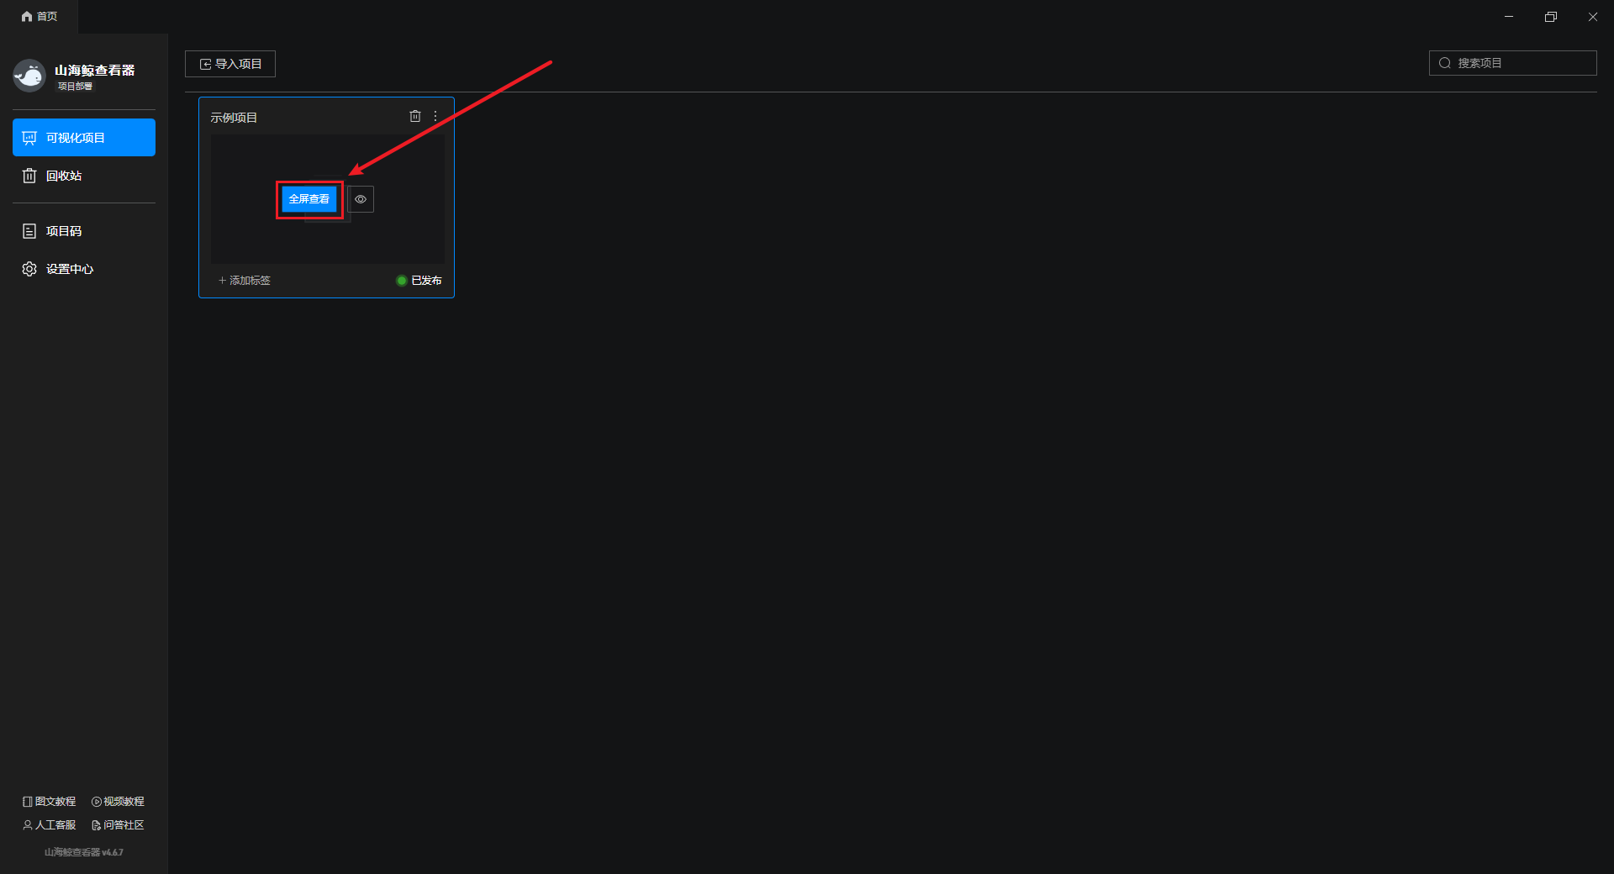1614x874 pixels.
Task: Open 图文教程 tutorial link
Action: 49,802
